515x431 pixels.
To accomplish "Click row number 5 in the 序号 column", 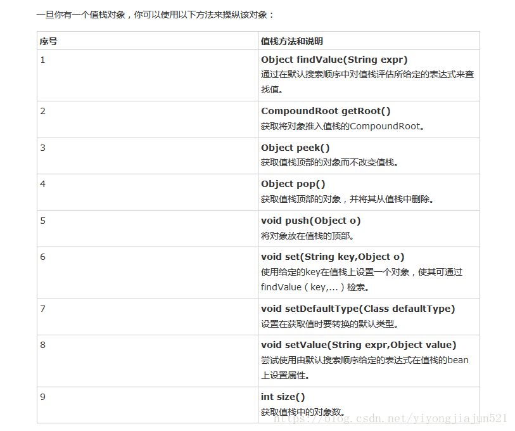I will (42, 221).
